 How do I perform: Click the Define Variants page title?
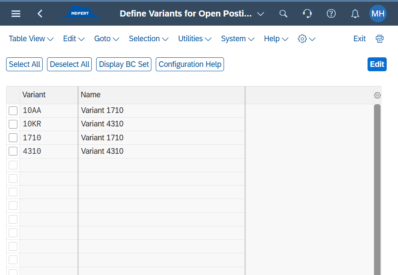pos(186,14)
